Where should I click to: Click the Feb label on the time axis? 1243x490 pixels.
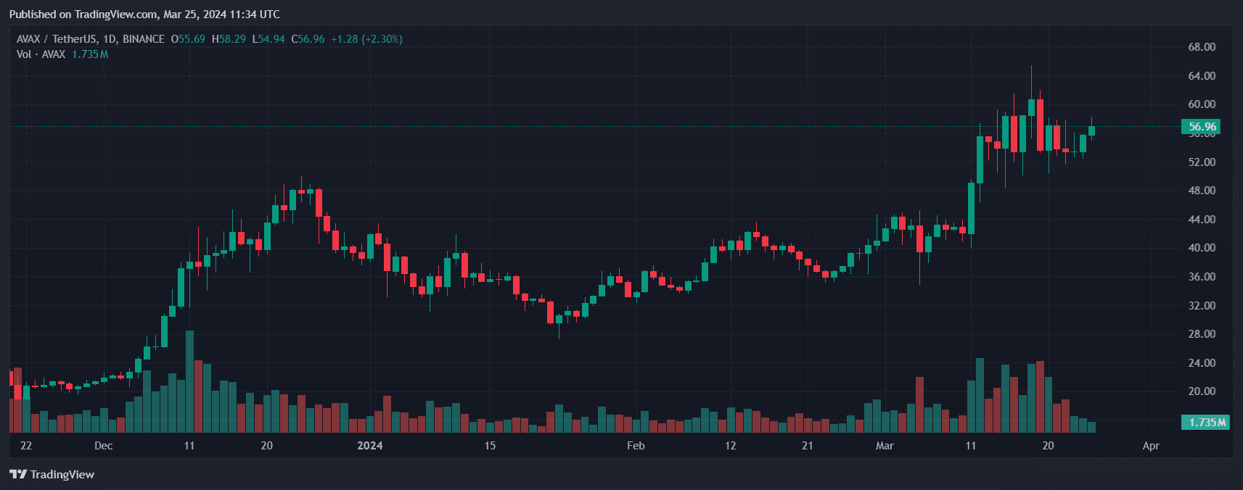coord(636,446)
